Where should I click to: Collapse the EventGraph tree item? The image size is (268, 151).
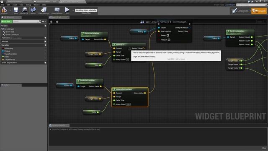click(1, 29)
